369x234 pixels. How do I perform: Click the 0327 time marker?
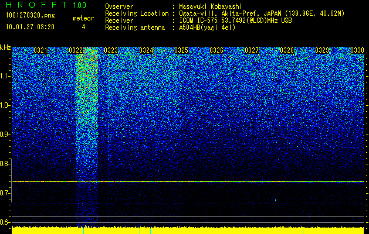pyautogui.click(x=252, y=50)
